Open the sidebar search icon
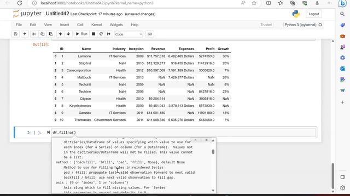The image size is (350, 196). coord(342,14)
